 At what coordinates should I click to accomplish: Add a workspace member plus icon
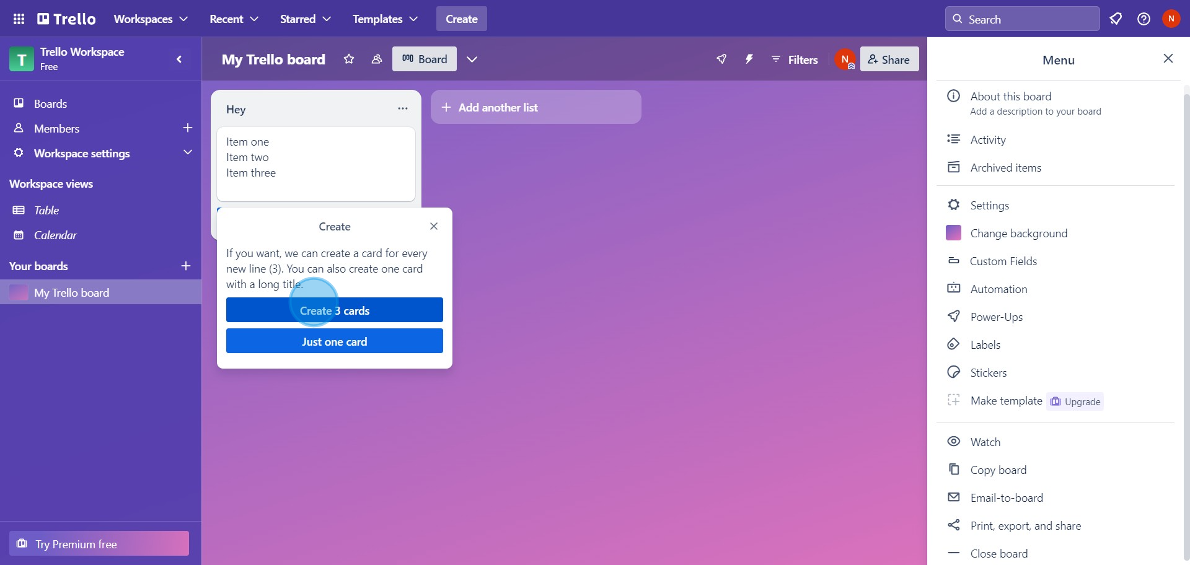point(188,128)
